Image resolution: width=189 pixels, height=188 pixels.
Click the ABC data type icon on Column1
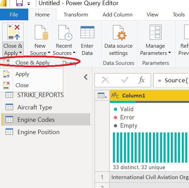pos(115,95)
